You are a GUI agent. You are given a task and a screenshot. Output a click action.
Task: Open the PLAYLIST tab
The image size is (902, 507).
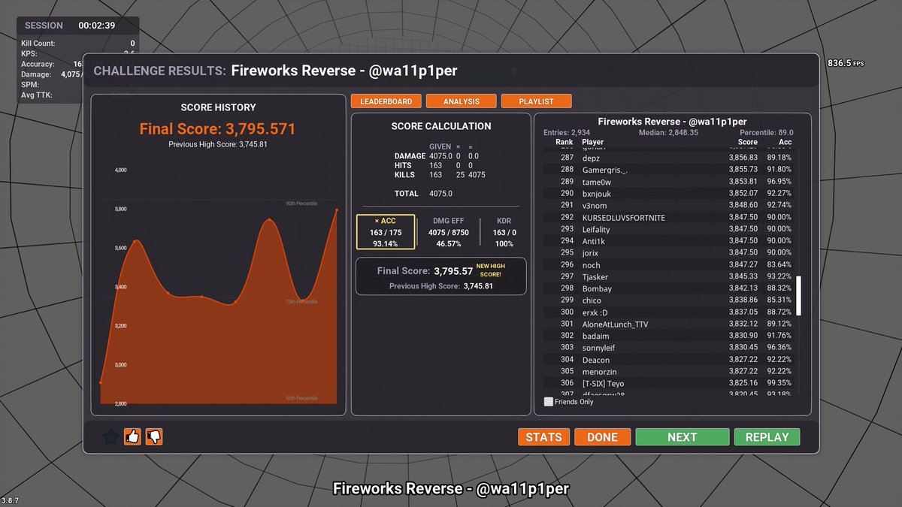click(x=536, y=101)
